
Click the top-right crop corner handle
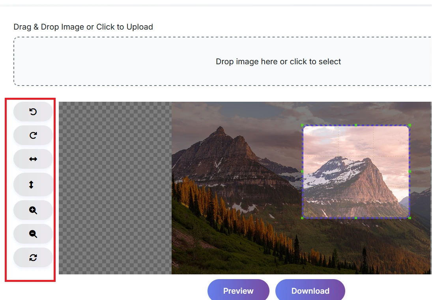(410, 125)
